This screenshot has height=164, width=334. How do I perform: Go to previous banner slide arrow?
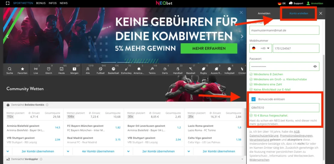(x=8, y=36)
